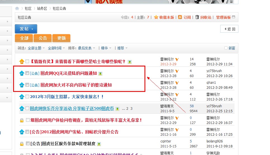
Task: Select the 全部 tab
Action: (24, 38)
